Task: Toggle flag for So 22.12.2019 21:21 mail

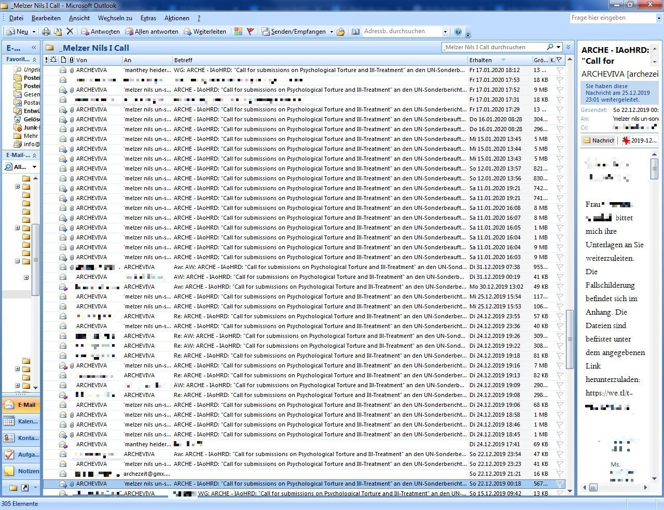Action: point(560,474)
